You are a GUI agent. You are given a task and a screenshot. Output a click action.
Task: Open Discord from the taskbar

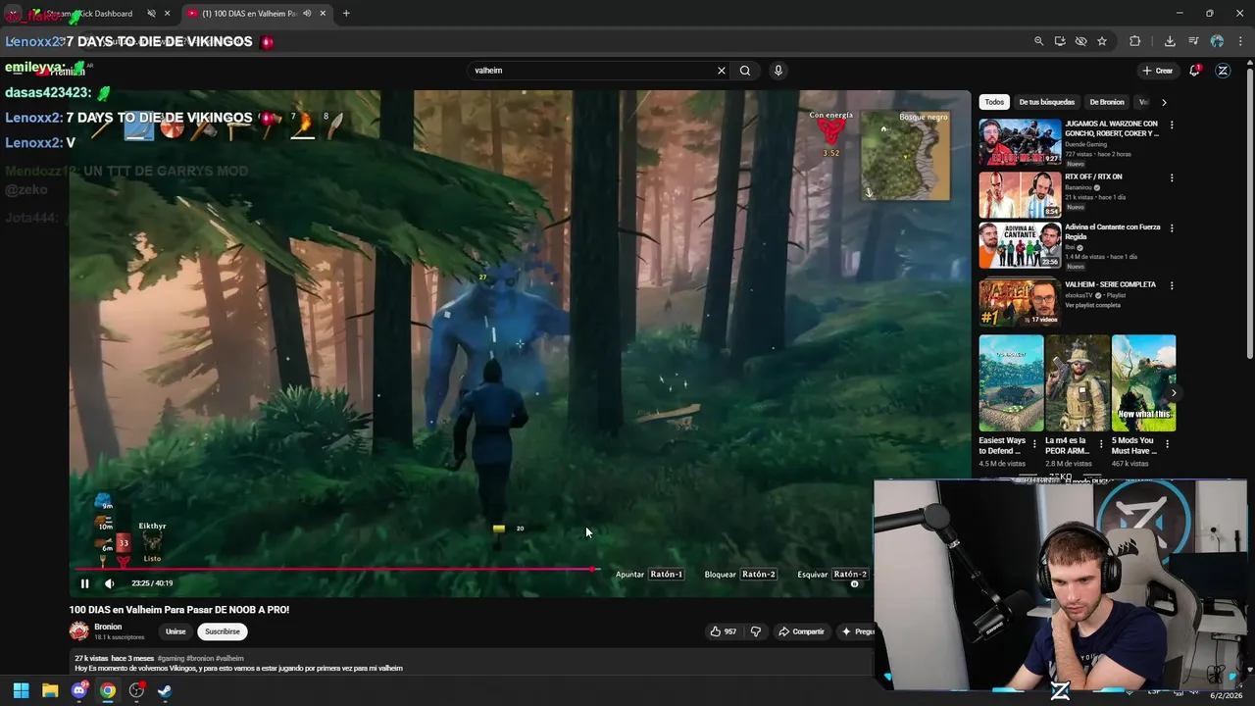tap(79, 690)
